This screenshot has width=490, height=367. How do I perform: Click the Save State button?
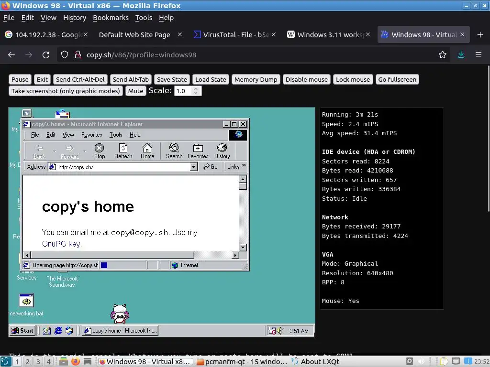tap(172, 80)
